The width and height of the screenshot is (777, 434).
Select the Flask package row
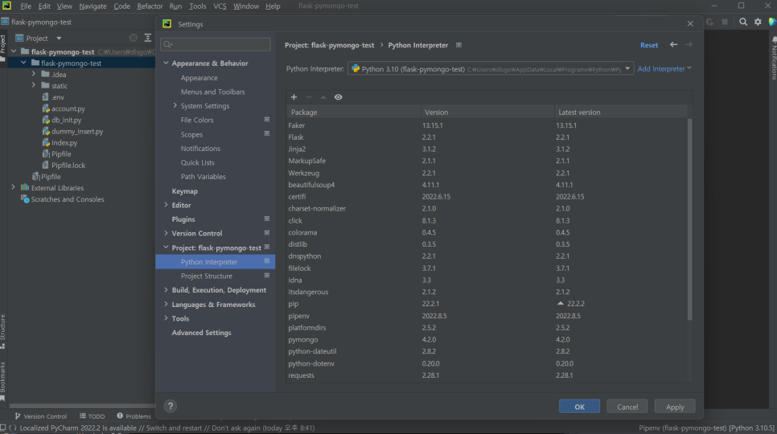487,137
